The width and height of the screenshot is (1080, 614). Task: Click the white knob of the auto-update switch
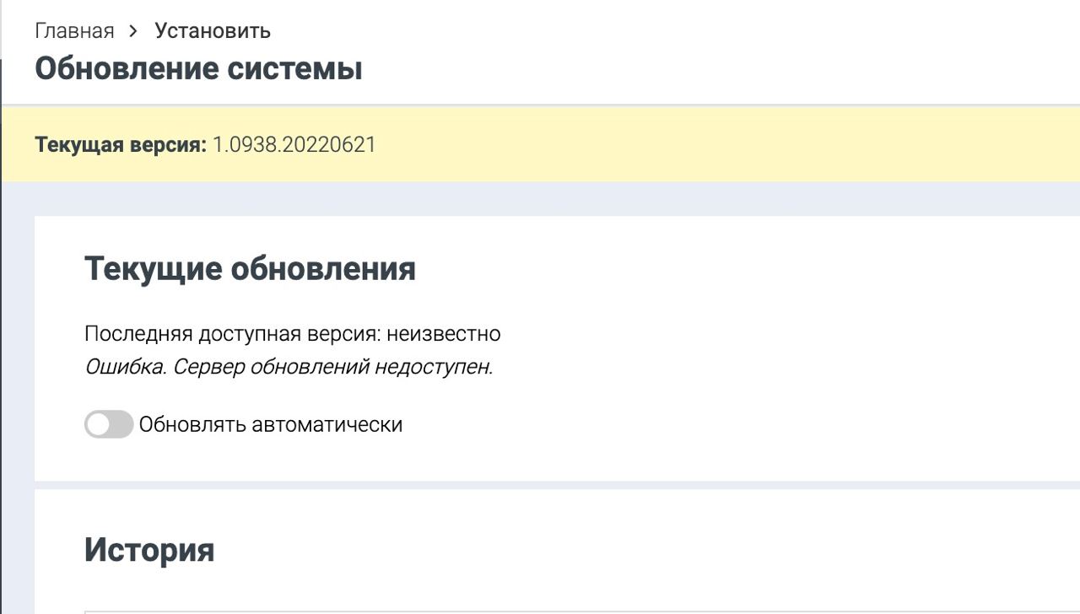[99, 424]
